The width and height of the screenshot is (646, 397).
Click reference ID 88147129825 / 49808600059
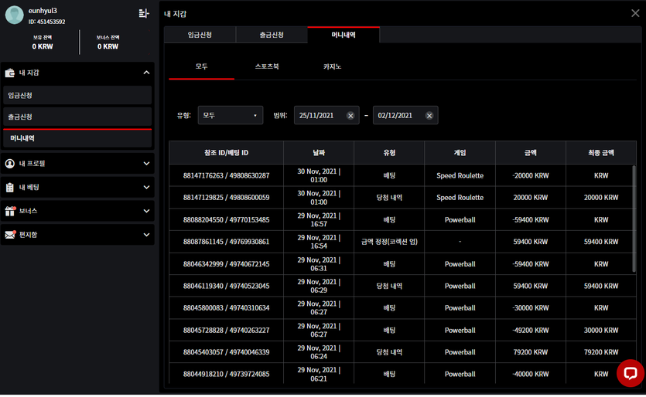coord(226,198)
